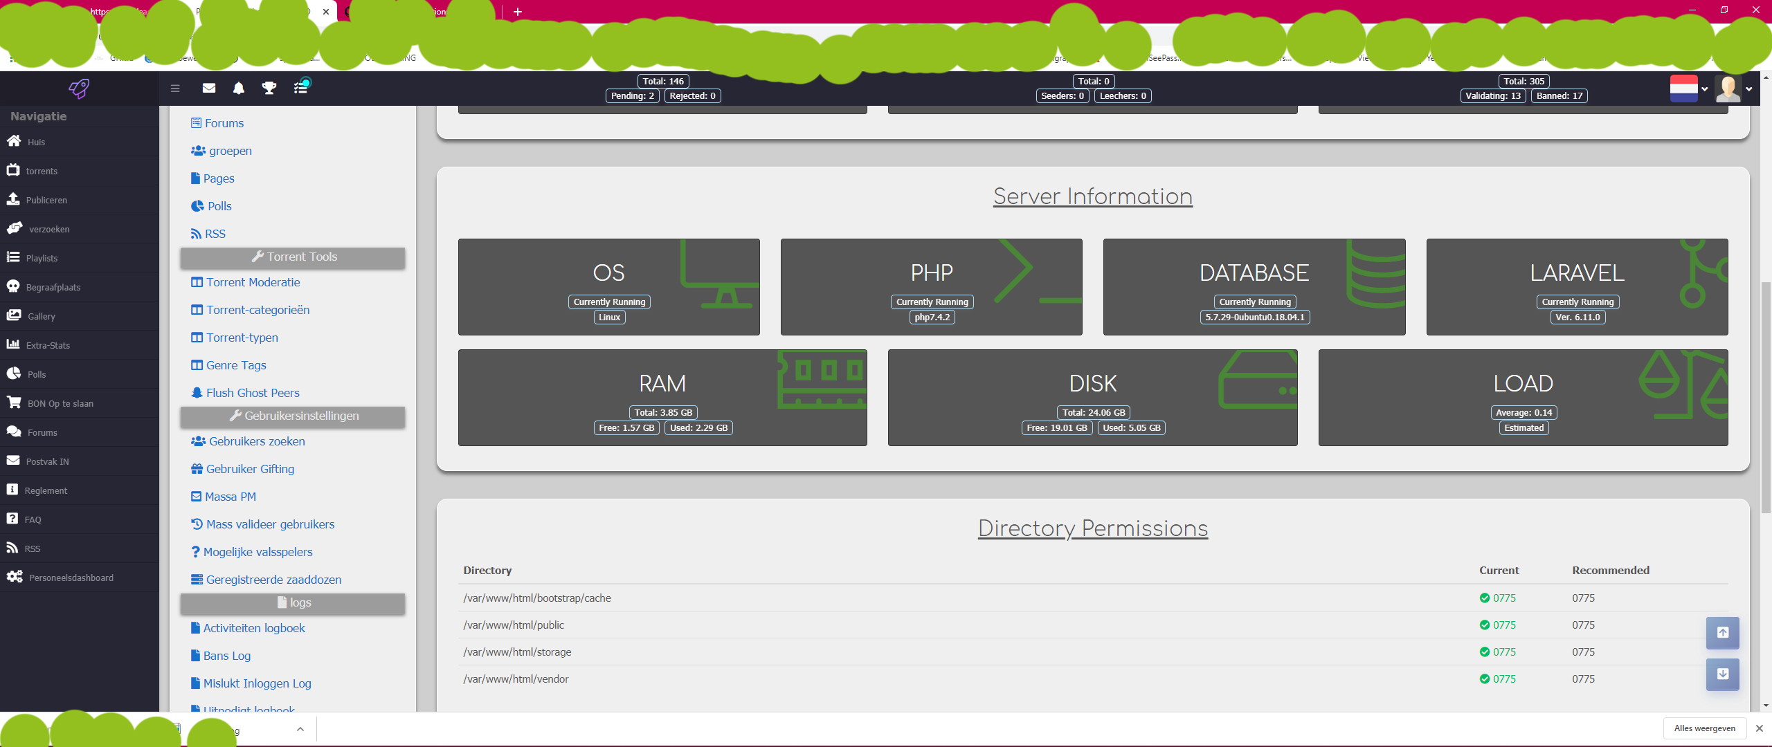
Task: Expand the user avatar dropdown arrow
Action: coord(1749,89)
